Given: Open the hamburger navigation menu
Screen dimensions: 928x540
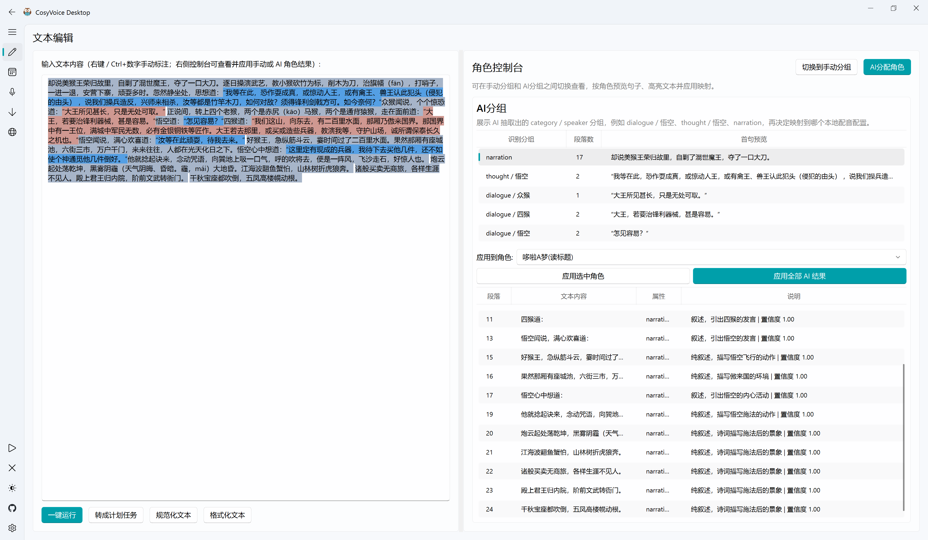Looking at the screenshot, I should 12,32.
